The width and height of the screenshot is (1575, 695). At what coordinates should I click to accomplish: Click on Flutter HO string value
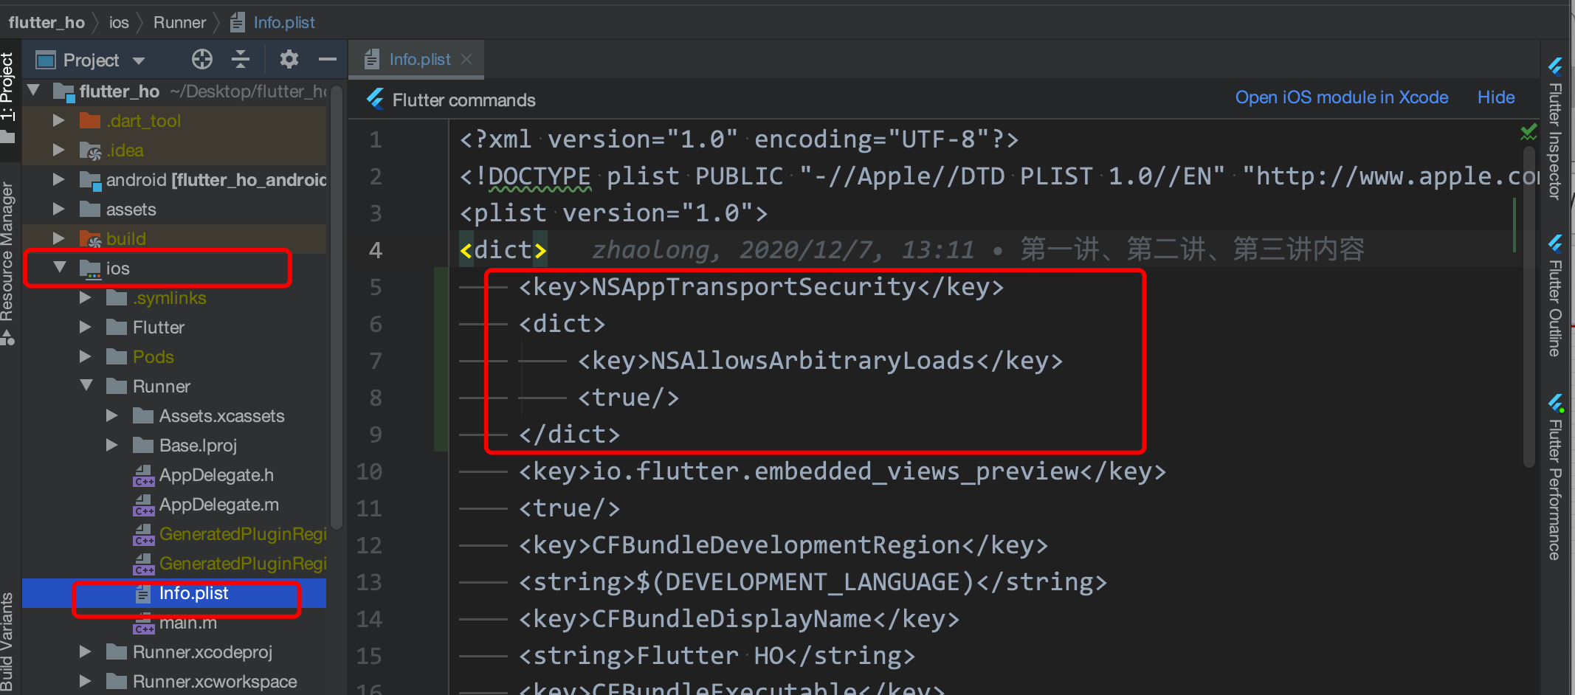709,655
